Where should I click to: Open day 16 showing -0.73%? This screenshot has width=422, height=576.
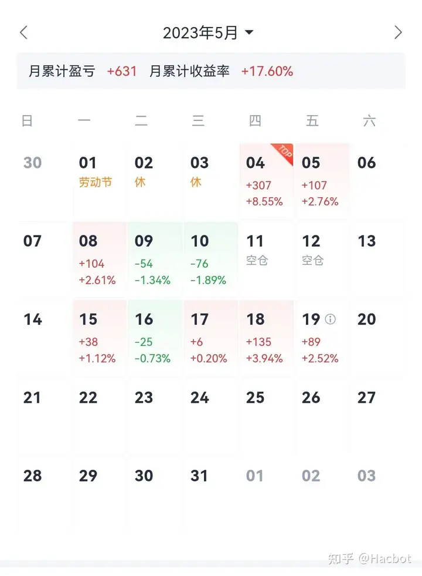[155, 338]
